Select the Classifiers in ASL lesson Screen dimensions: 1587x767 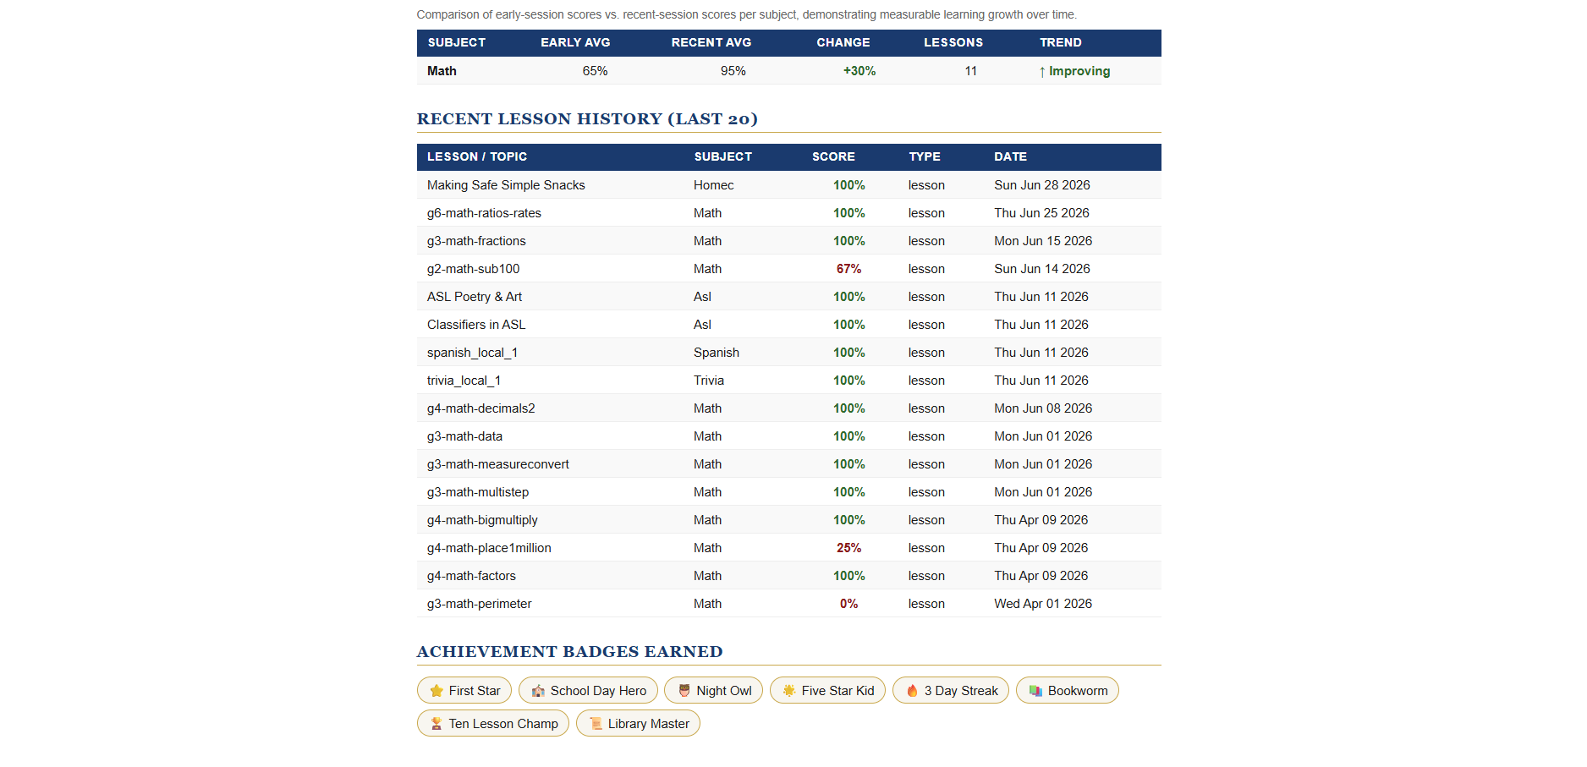[x=476, y=325]
